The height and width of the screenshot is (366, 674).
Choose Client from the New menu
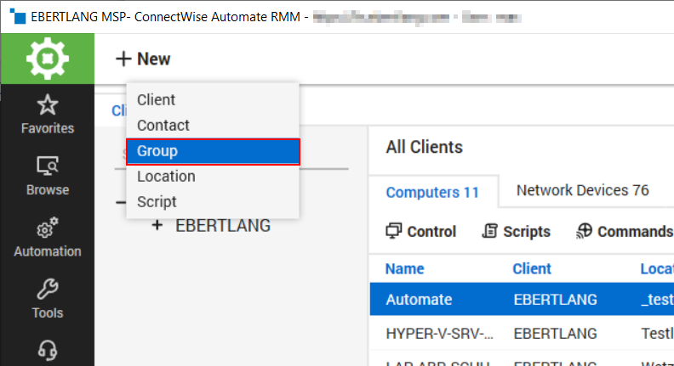tap(213, 100)
